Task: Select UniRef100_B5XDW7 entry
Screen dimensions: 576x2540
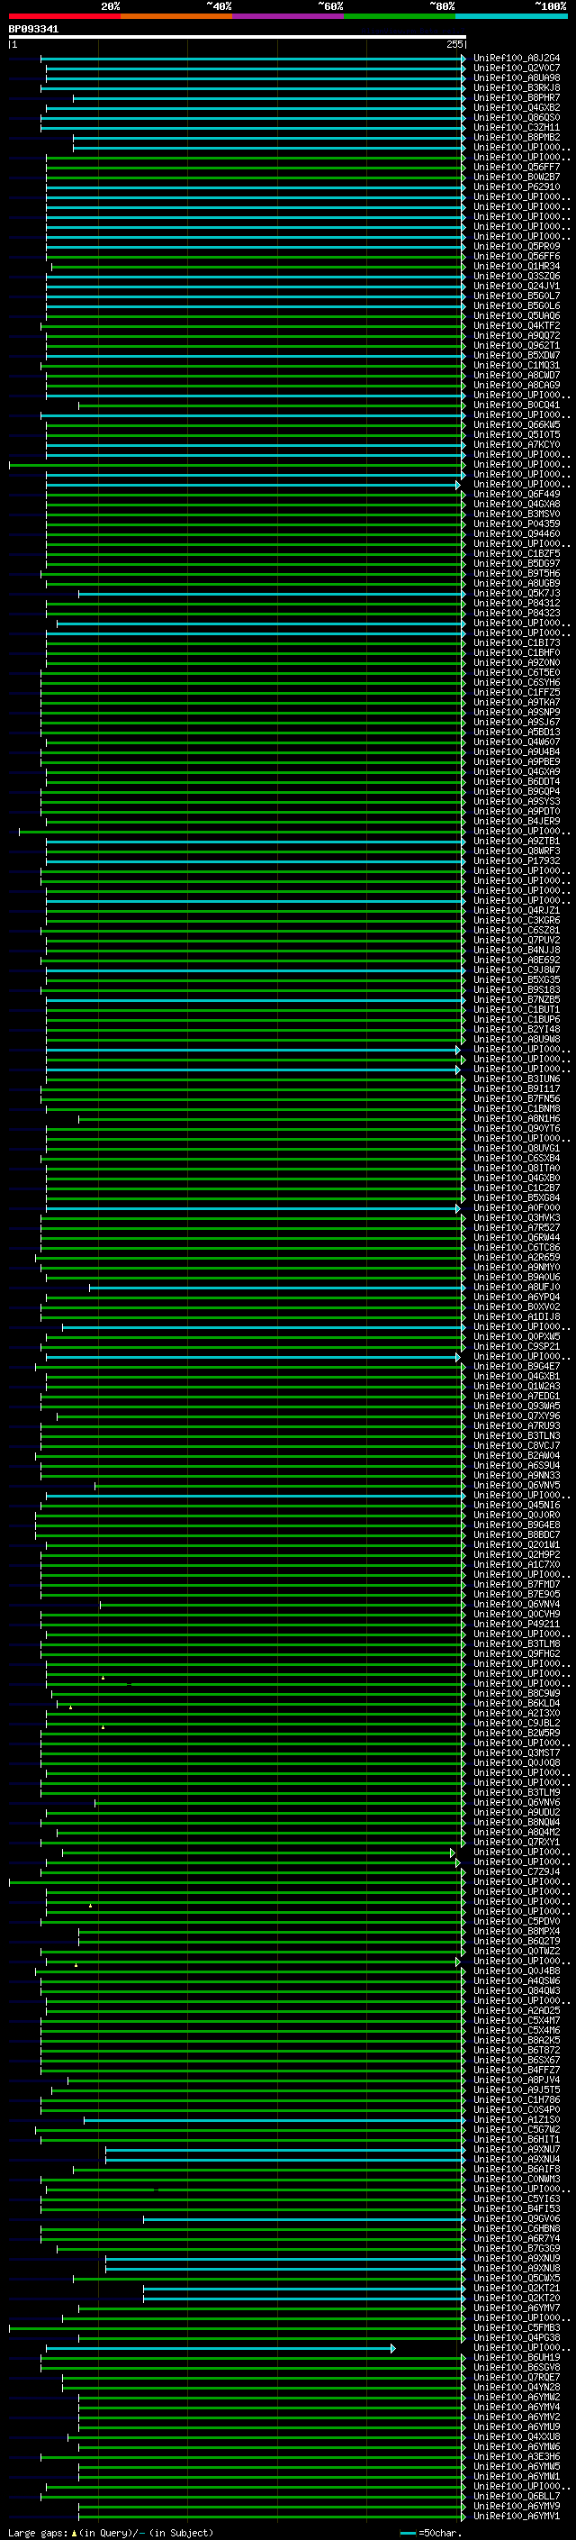Action: [x=517, y=355]
